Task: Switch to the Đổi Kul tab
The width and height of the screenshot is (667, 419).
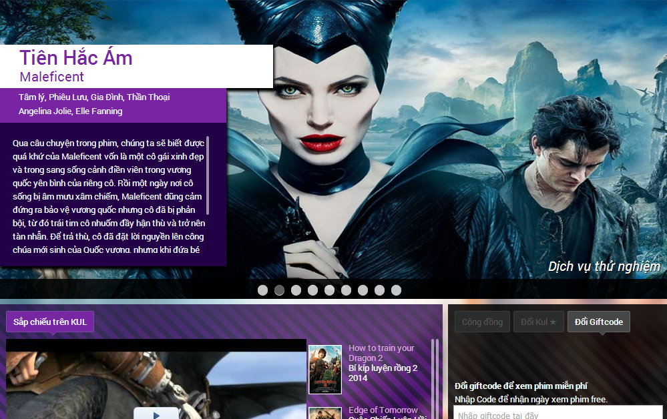Action: coord(539,322)
